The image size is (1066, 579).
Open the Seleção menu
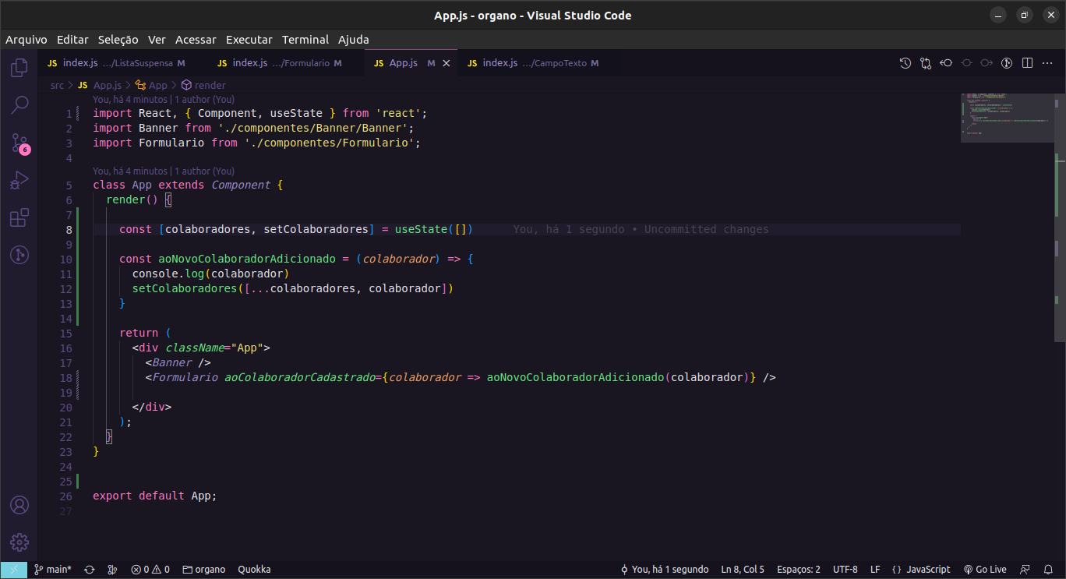pyautogui.click(x=118, y=39)
